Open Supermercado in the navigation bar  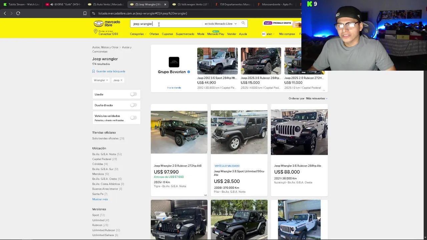(185, 34)
